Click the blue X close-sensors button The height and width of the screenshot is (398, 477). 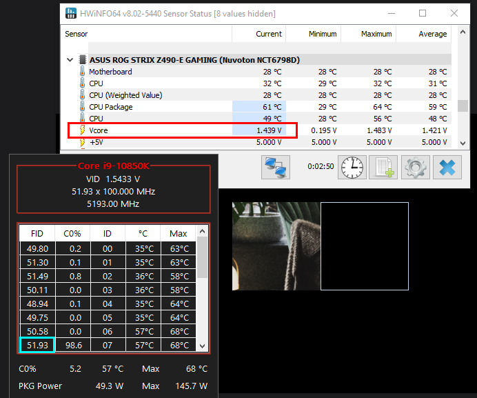click(447, 167)
